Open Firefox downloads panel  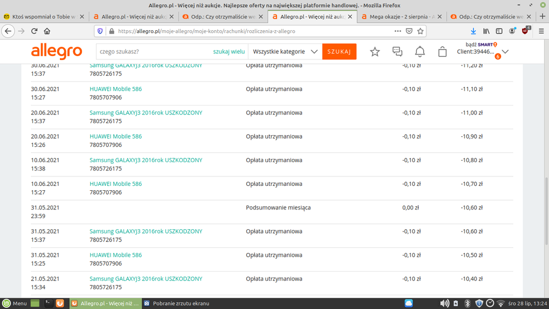[473, 31]
